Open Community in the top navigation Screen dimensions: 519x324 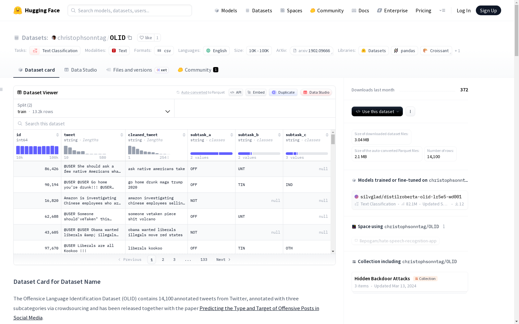point(327,10)
